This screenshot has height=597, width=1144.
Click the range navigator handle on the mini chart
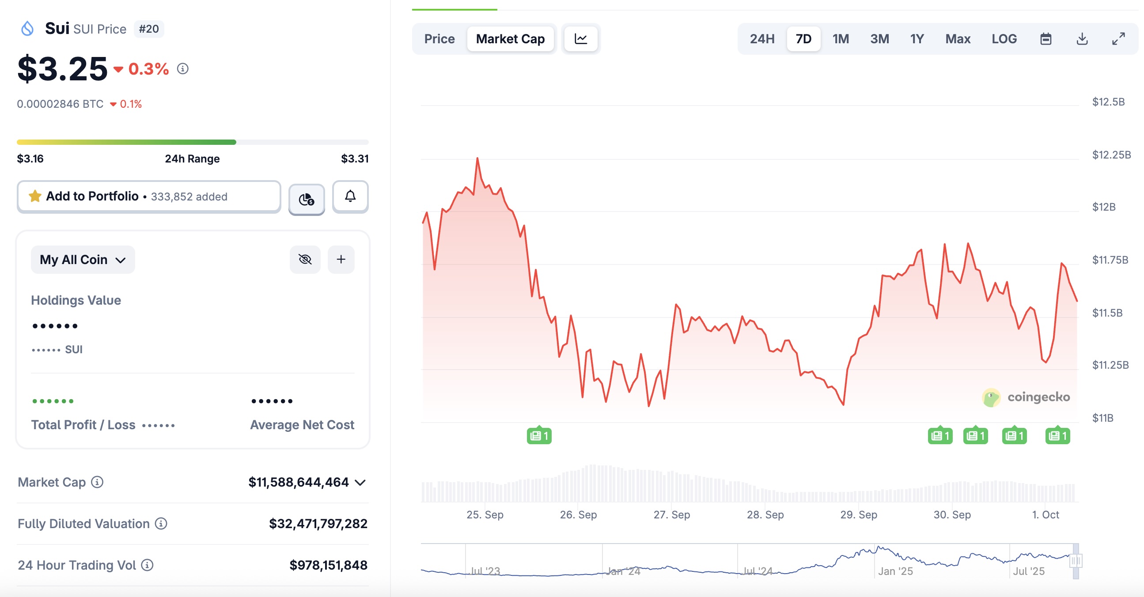click(x=1075, y=561)
